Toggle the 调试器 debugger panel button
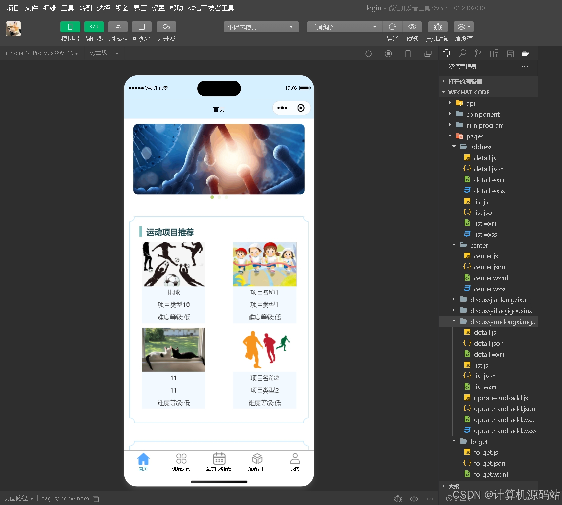 point(118,27)
